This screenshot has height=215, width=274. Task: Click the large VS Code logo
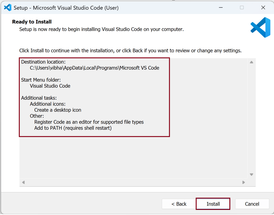click(x=260, y=27)
